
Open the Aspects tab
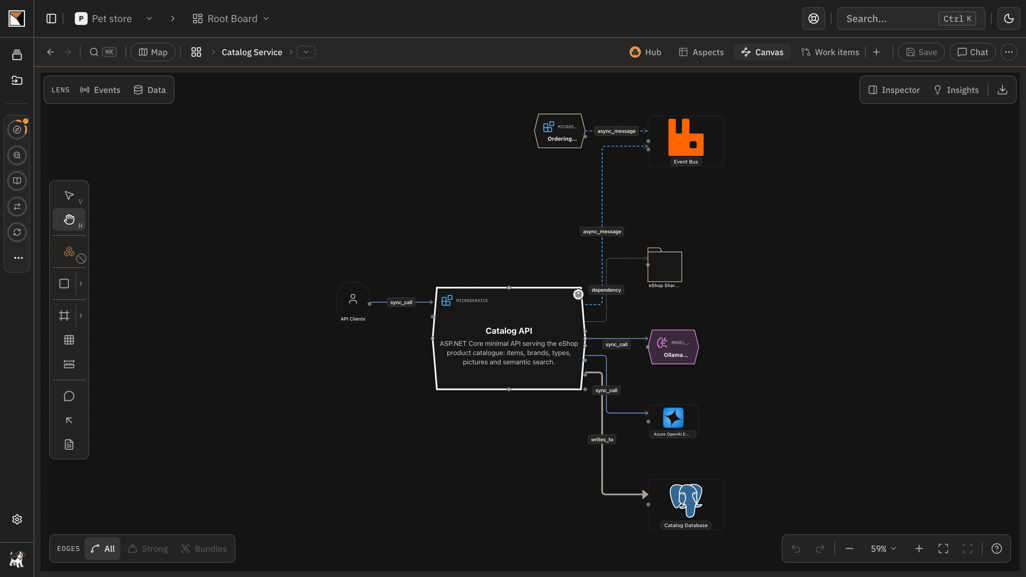[701, 52]
